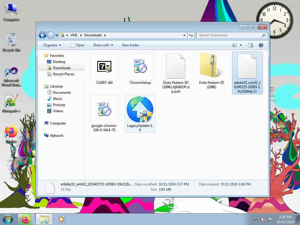Open the address bar history dropdown

(184, 35)
